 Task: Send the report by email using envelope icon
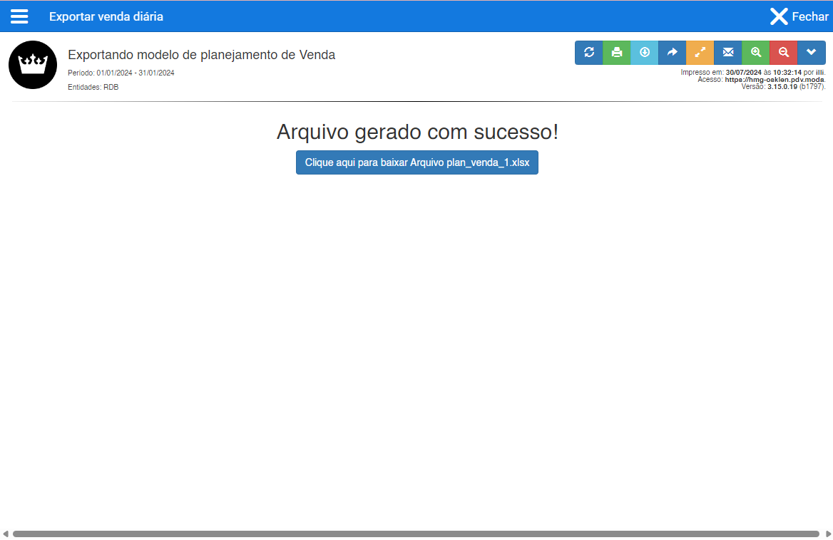pyautogui.click(x=727, y=52)
